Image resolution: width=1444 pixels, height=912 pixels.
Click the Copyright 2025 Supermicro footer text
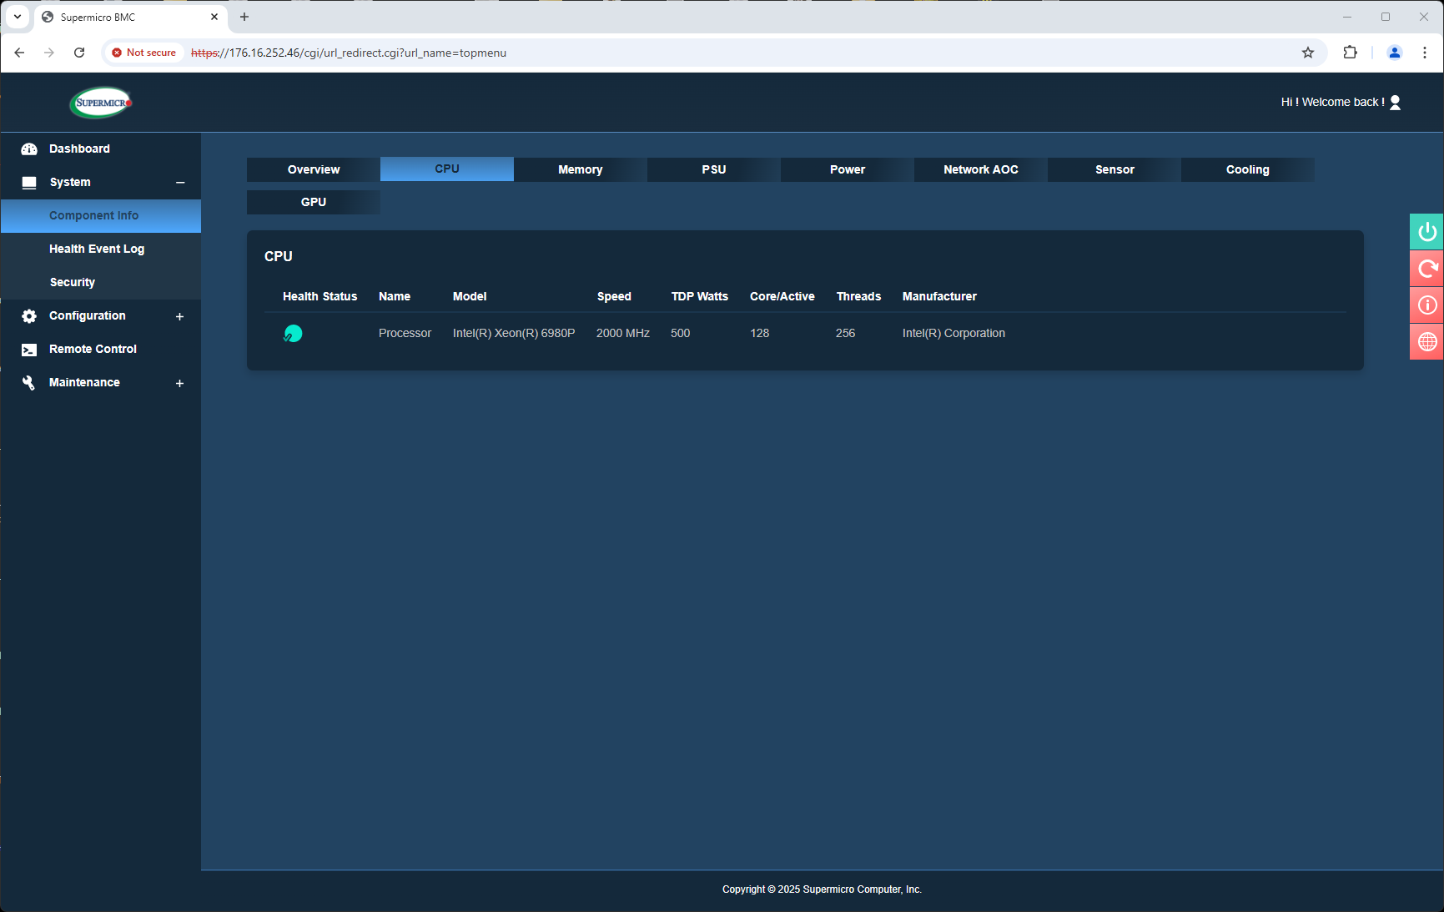(x=822, y=889)
